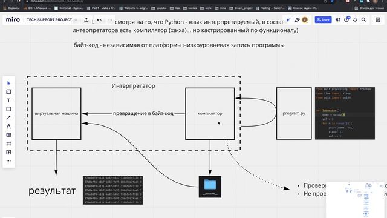
Task: Open Список для чтения reading list
Action: coord(369,8)
